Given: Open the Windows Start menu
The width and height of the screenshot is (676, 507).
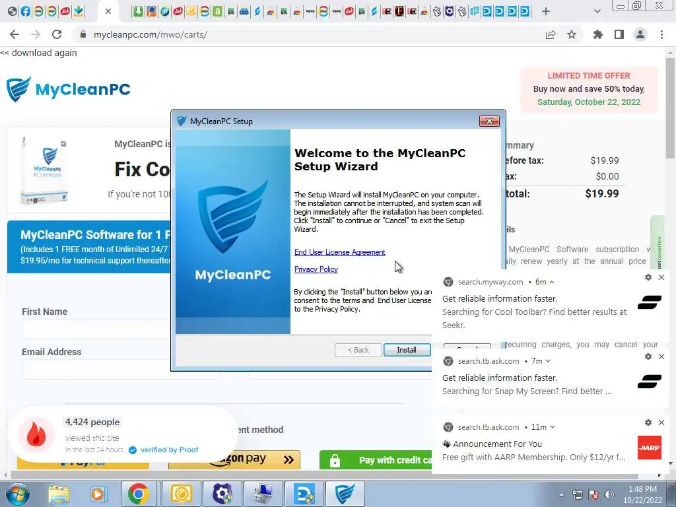Looking at the screenshot, I should click(17, 494).
